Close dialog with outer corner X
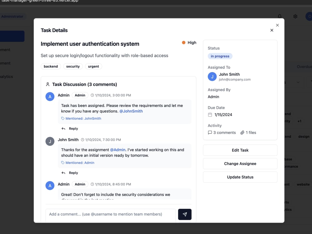The width and height of the screenshot is (312, 234). point(277,25)
